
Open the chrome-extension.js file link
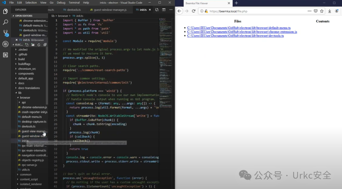[x=242, y=32]
